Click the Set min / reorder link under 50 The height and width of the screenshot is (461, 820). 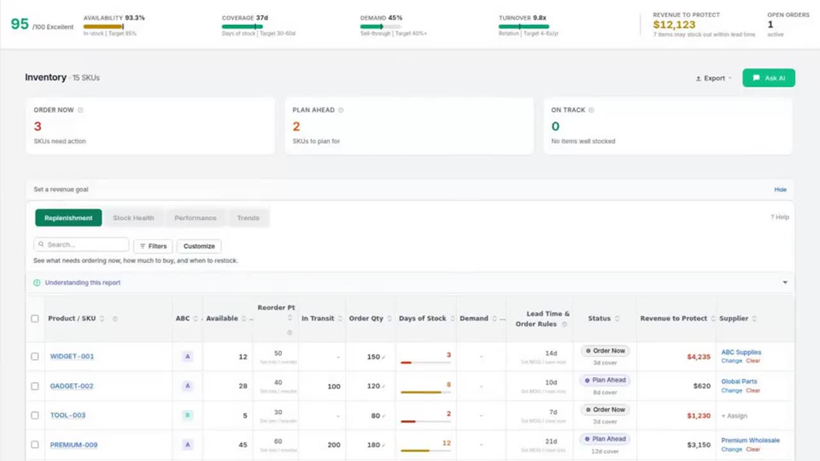tap(278, 362)
